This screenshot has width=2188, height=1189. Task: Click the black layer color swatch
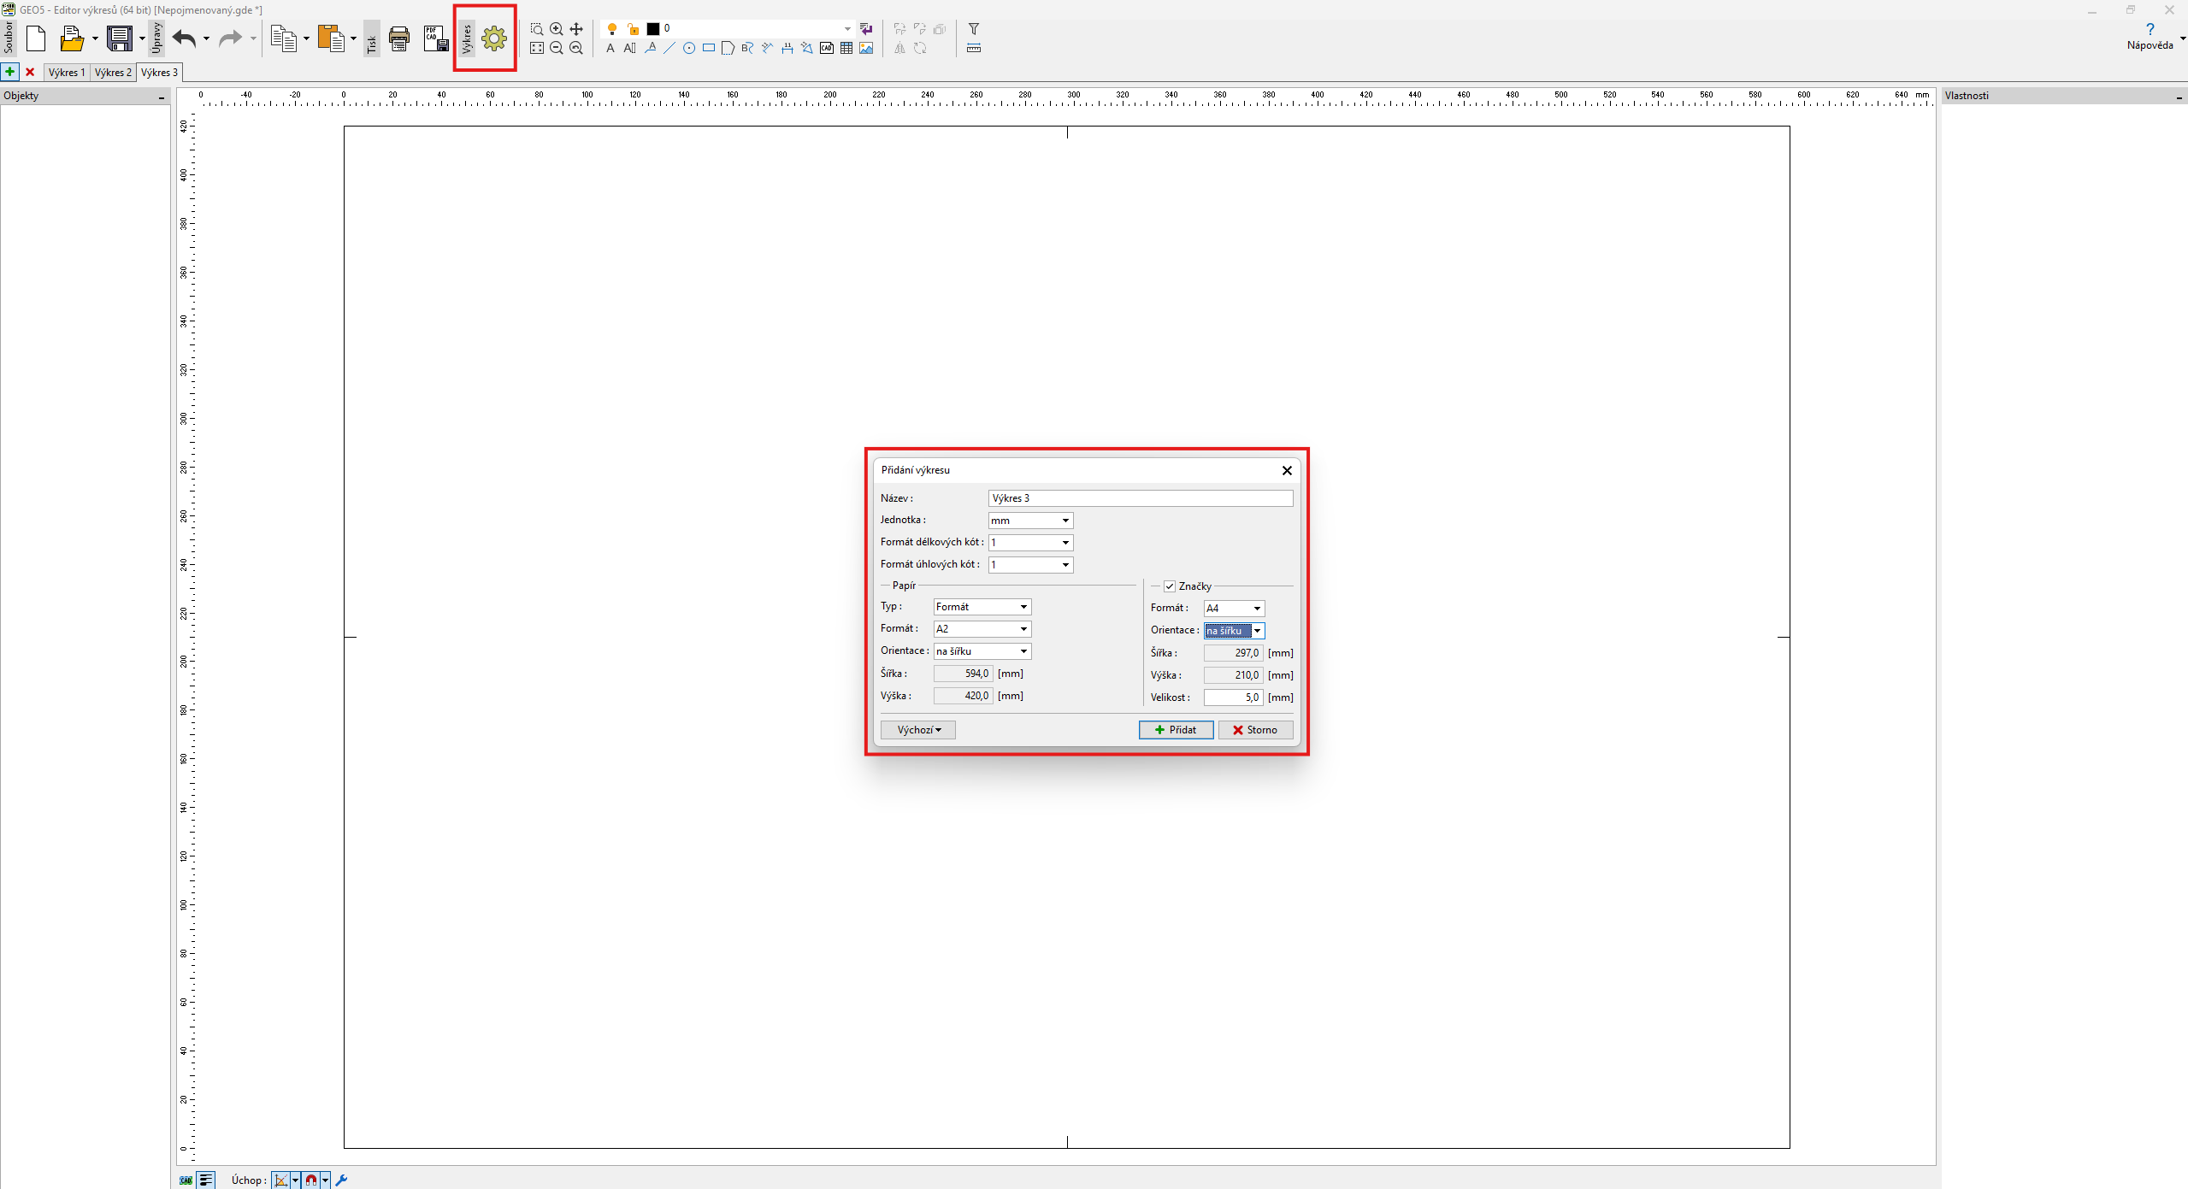coord(653,29)
